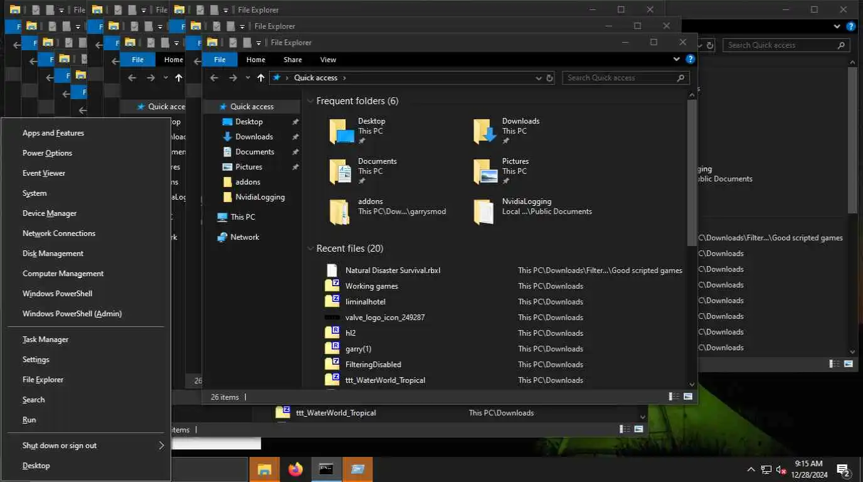Open File tab in front File Explorer window

point(220,60)
